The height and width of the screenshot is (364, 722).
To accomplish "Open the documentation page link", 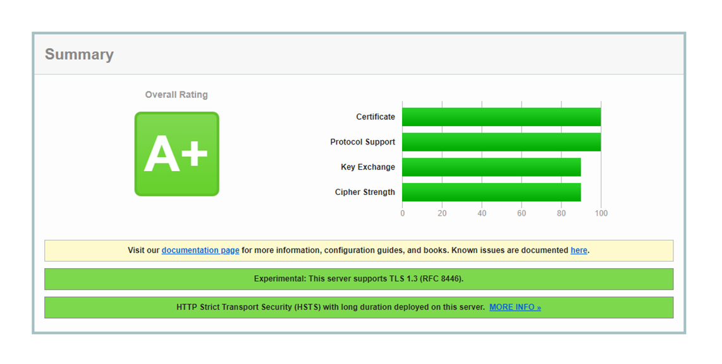I will (200, 250).
